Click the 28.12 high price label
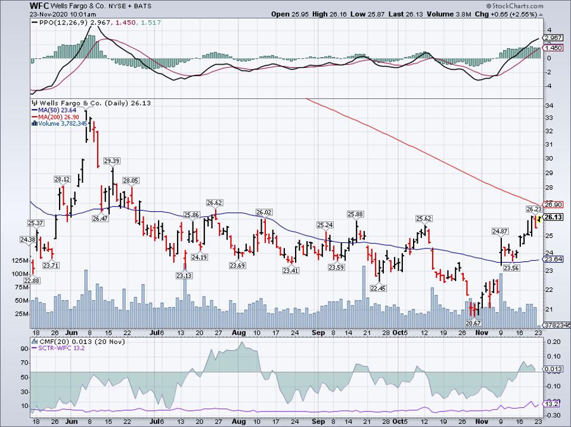Screen dimensions: 571x427 (x=63, y=179)
